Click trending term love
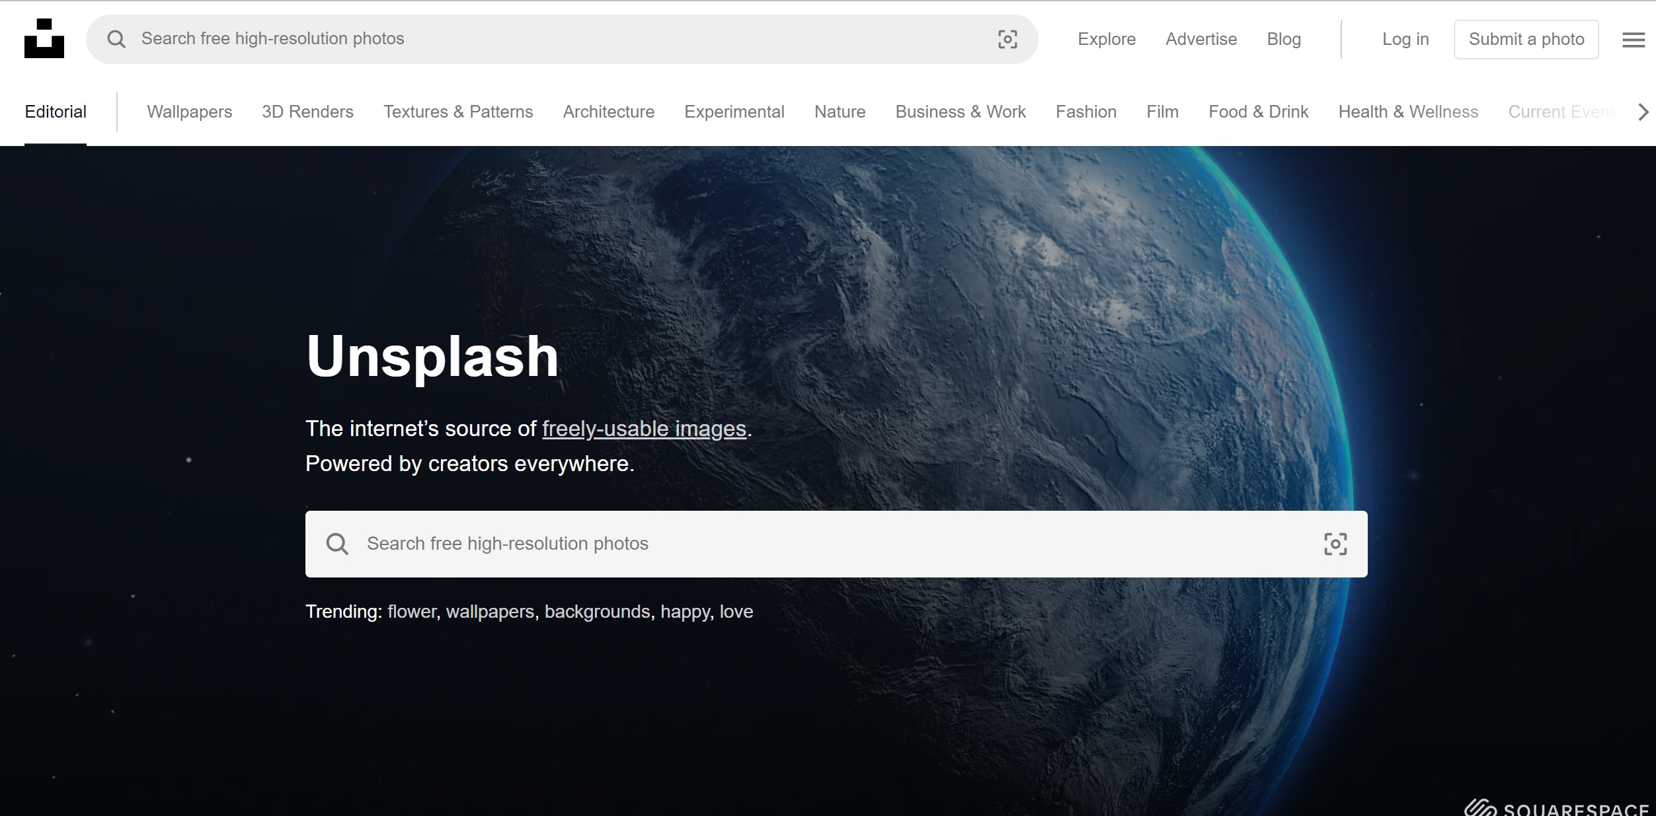 click(x=736, y=612)
